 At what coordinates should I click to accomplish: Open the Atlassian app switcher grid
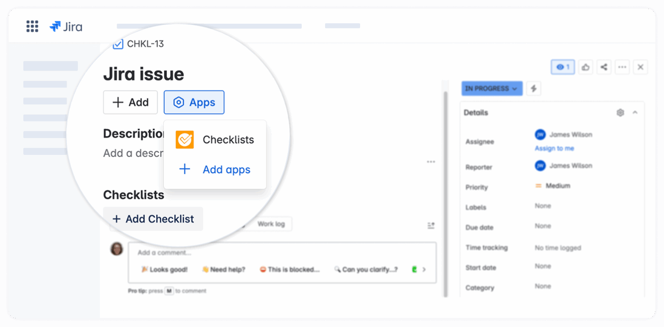(x=32, y=26)
